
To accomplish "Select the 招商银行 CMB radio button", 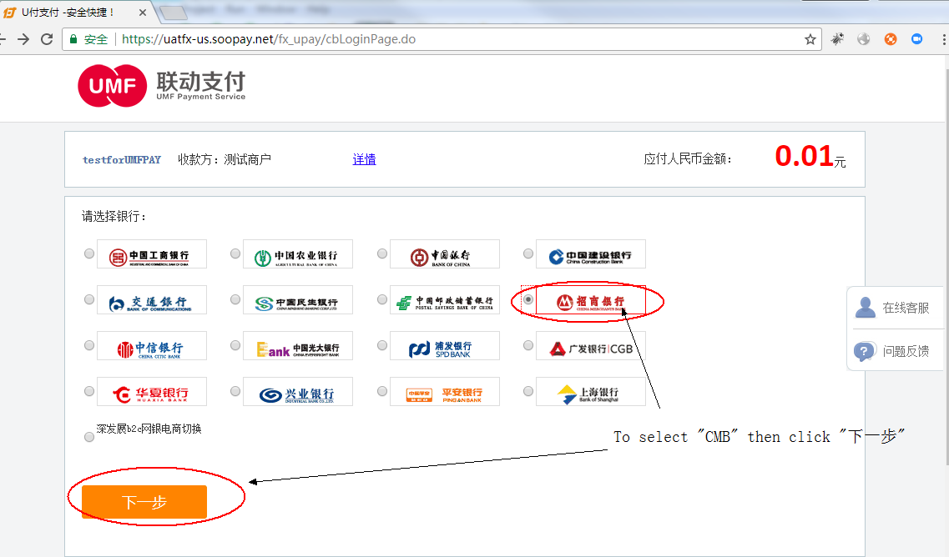I will coord(528,299).
